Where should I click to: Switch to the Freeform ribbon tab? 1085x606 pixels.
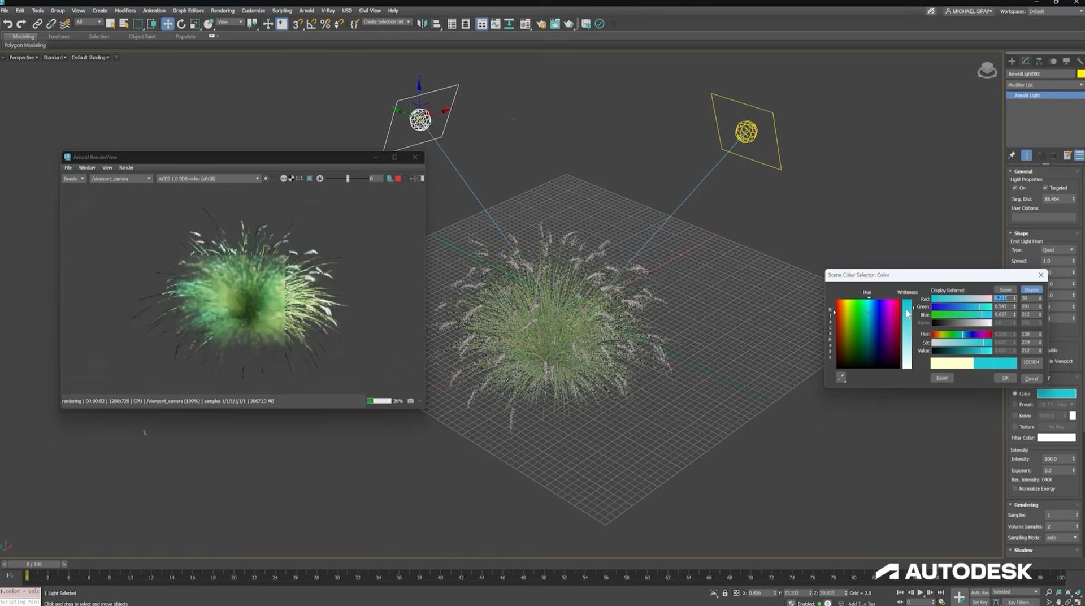click(59, 36)
